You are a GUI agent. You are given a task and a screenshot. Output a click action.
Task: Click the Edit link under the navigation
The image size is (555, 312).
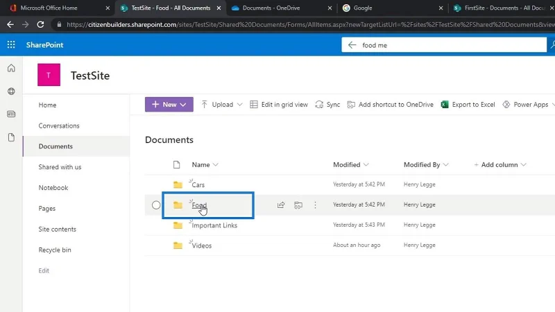(44, 270)
